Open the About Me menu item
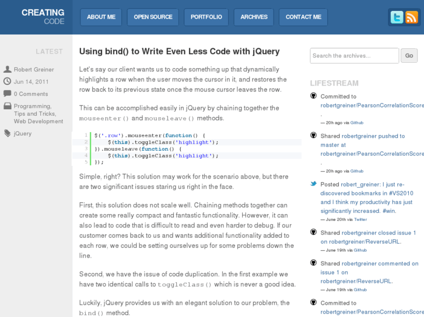Screen dimensions: 424x317 pyautogui.click(x=101, y=17)
